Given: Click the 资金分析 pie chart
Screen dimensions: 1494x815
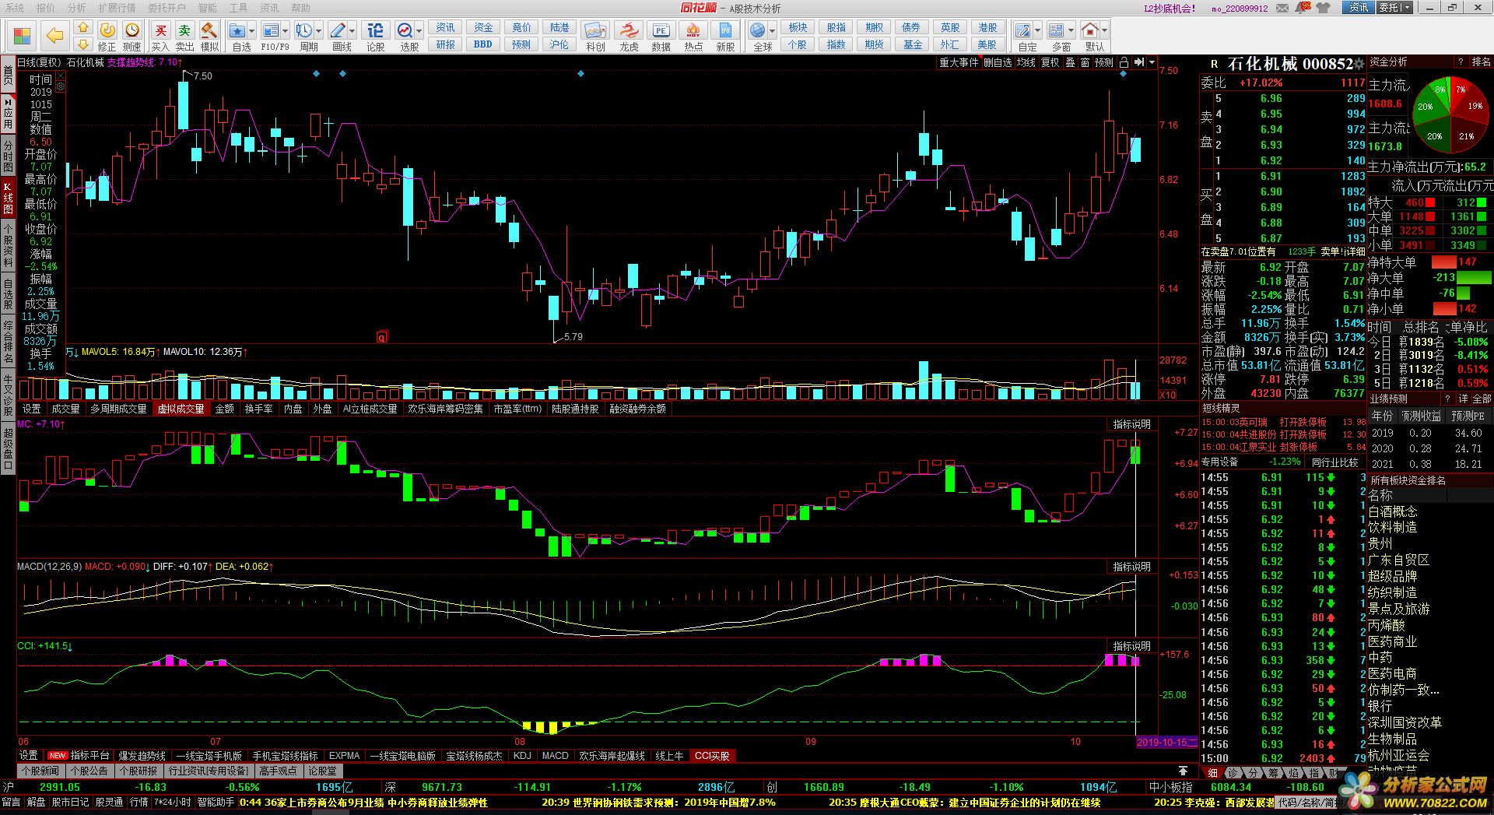Looking at the screenshot, I should pos(1450,114).
